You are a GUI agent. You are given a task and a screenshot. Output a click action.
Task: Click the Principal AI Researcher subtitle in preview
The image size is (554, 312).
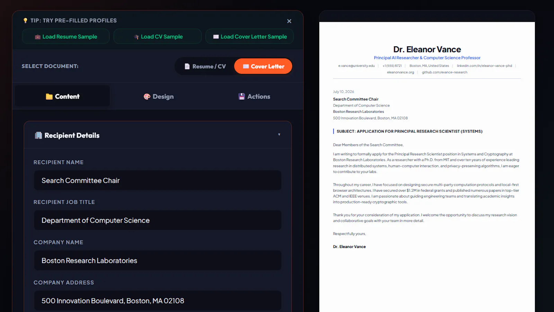pyautogui.click(x=427, y=58)
